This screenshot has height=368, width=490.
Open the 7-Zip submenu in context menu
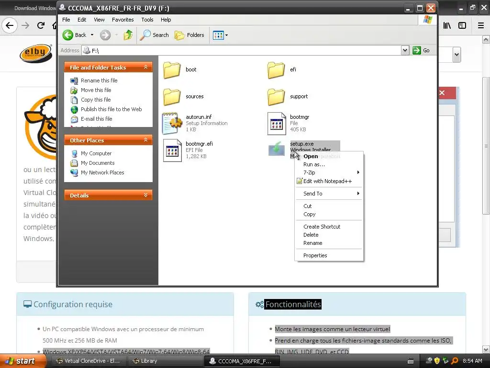[329, 172]
